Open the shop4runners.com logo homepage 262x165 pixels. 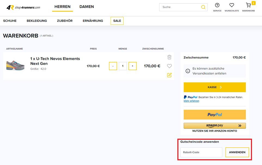click(x=23, y=7)
